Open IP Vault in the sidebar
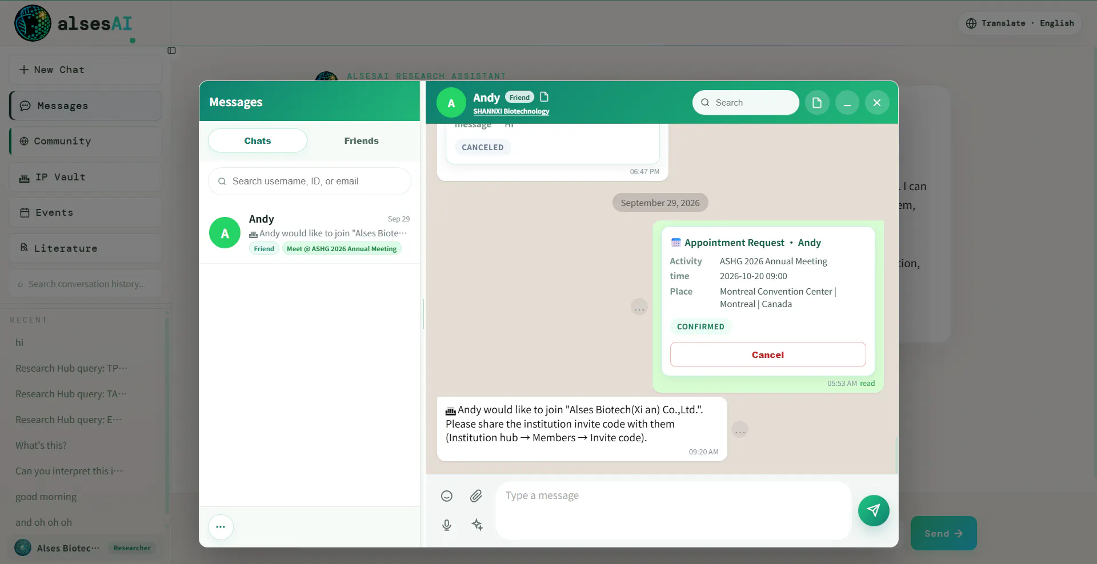The width and height of the screenshot is (1097, 564). tap(86, 177)
